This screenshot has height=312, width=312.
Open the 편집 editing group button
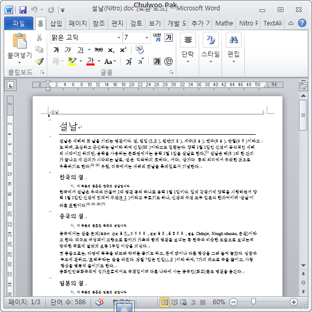[x=233, y=48]
